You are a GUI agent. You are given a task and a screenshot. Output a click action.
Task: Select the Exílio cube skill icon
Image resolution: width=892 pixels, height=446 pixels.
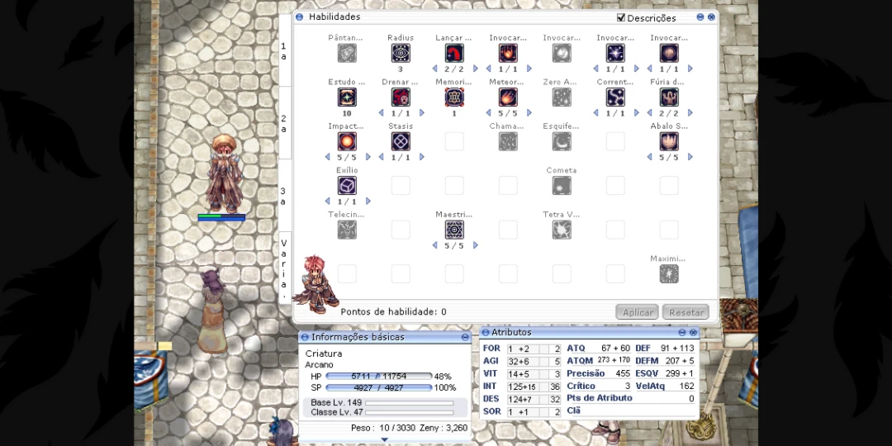347,186
